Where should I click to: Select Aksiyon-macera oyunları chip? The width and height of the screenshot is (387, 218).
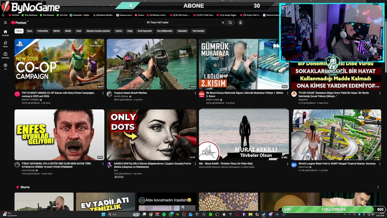coord(98,31)
